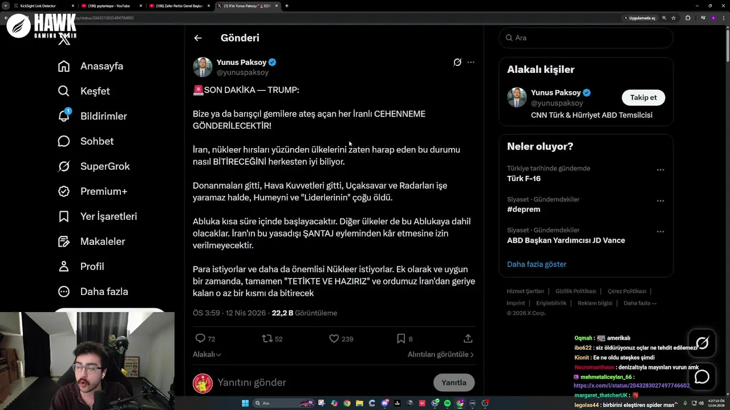The image size is (730, 410).
Task: Go back using the Gönderi arrow
Action: pyautogui.click(x=198, y=38)
